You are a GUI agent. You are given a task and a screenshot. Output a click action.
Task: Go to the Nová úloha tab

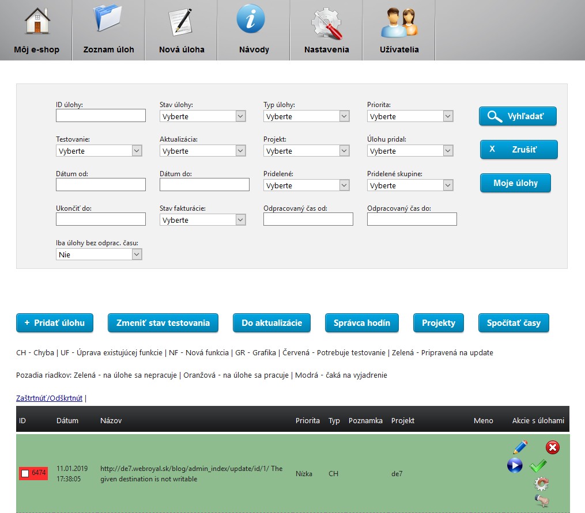point(182,30)
